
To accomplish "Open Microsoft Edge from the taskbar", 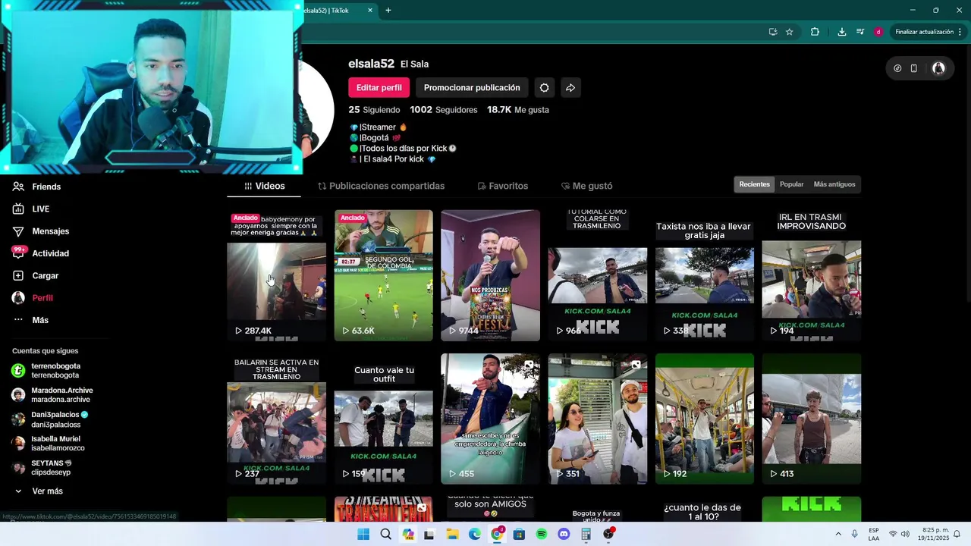I will click(x=475, y=534).
